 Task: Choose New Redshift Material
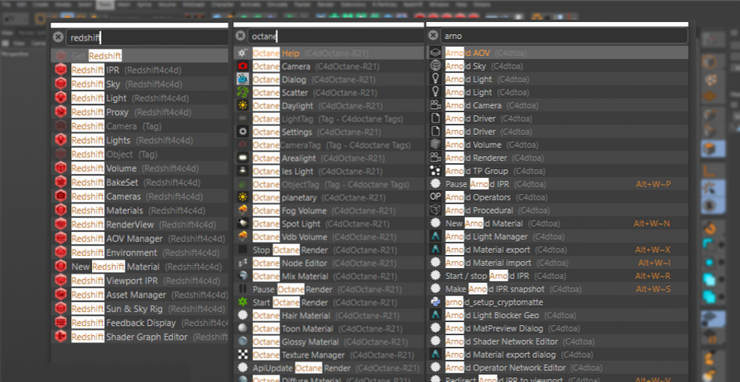pyautogui.click(x=139, y=267)
